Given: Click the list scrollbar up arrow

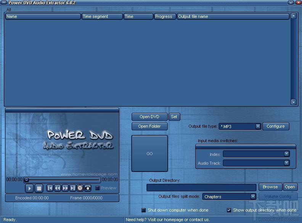Looking at the screenshot, I should pyautogui.click(x=293, y=16).
